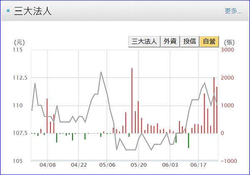Click the 05/06 date label
This screenshot has height=175, width=250.
coord(107,165)
